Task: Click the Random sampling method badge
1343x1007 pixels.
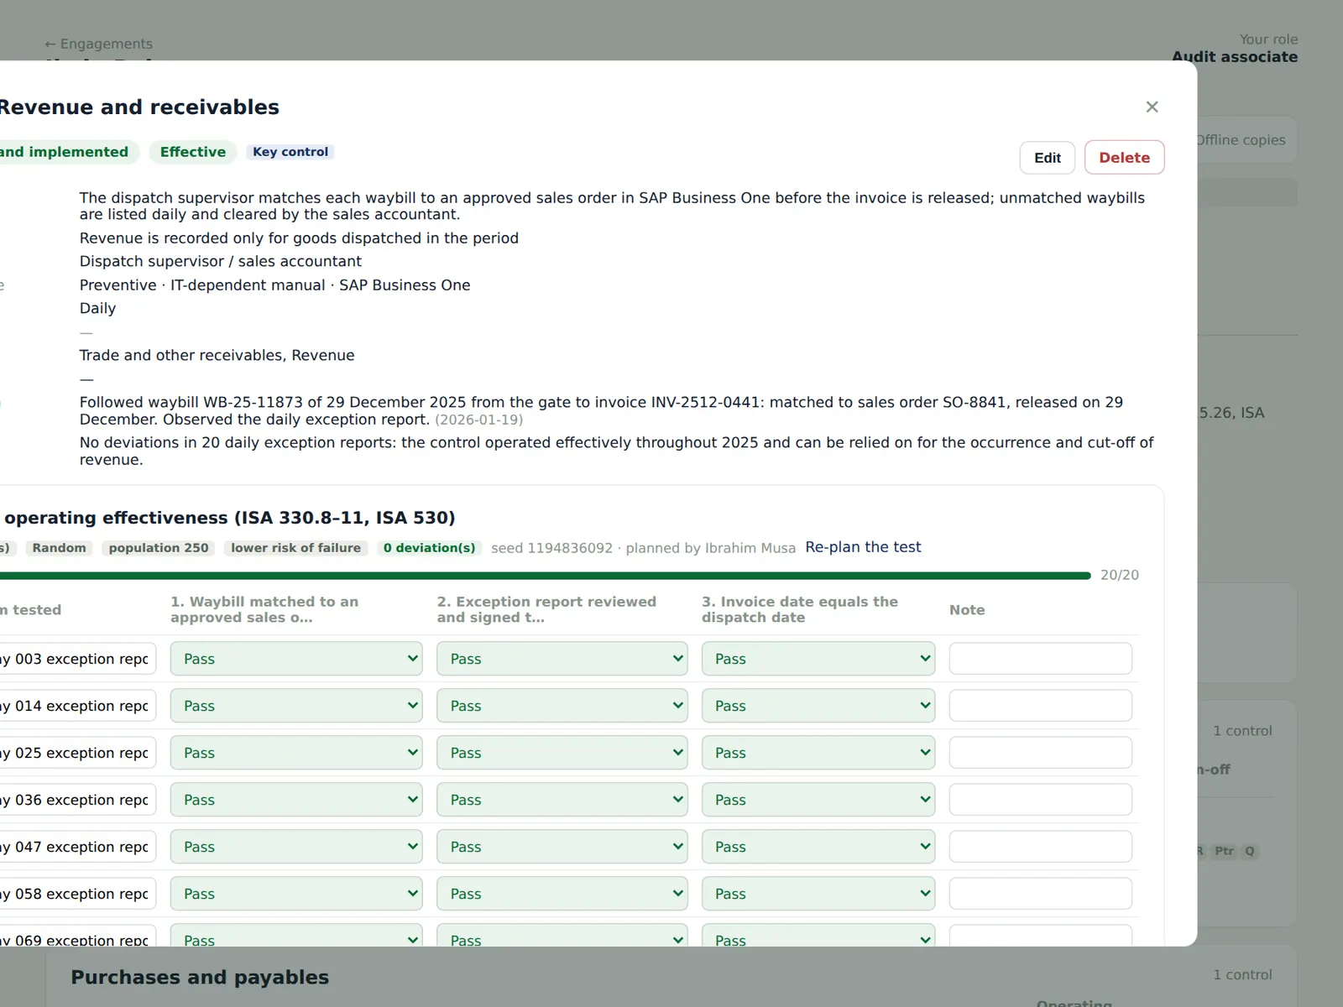Action: coord(60,548)
